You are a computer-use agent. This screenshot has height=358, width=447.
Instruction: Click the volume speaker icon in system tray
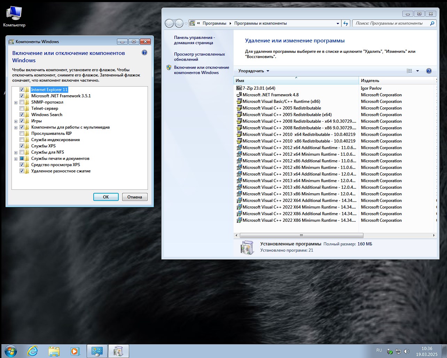click(406, 351)
